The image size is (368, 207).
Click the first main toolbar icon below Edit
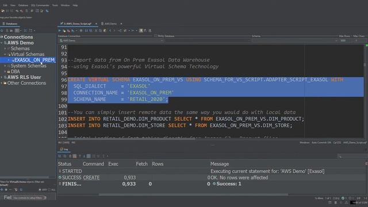[3, 11]
